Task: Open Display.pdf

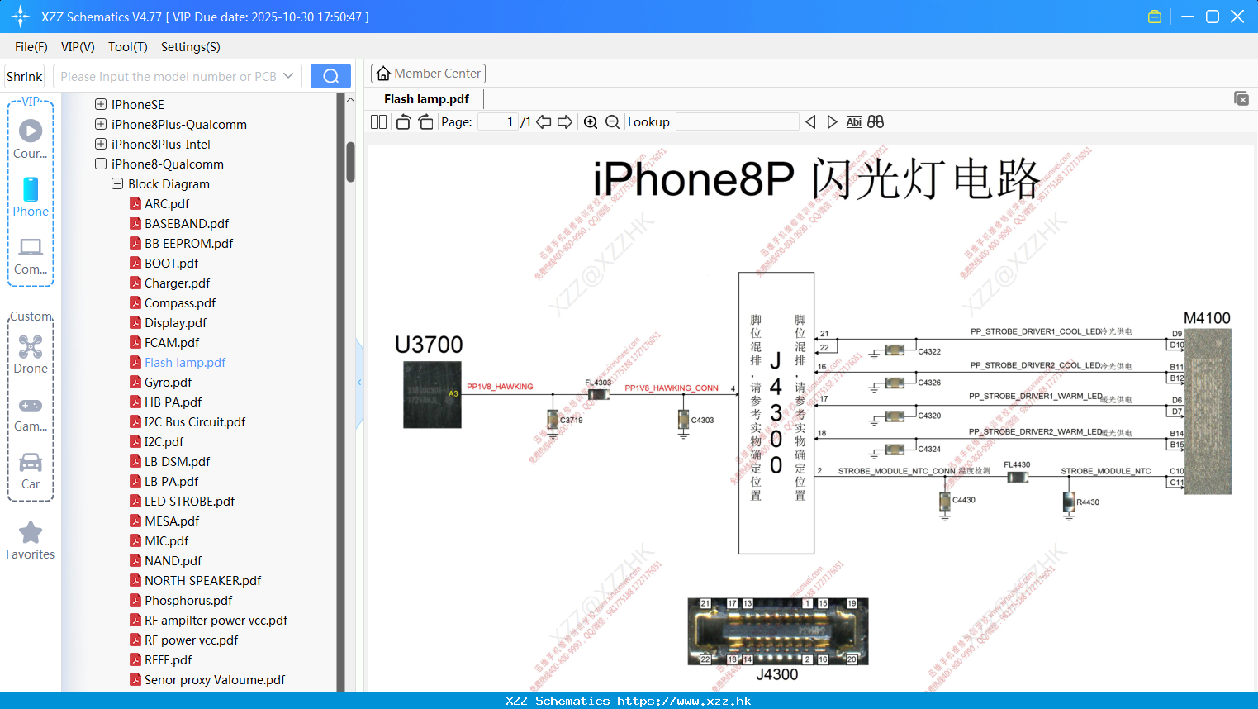Action: click(x=175, y=322)
